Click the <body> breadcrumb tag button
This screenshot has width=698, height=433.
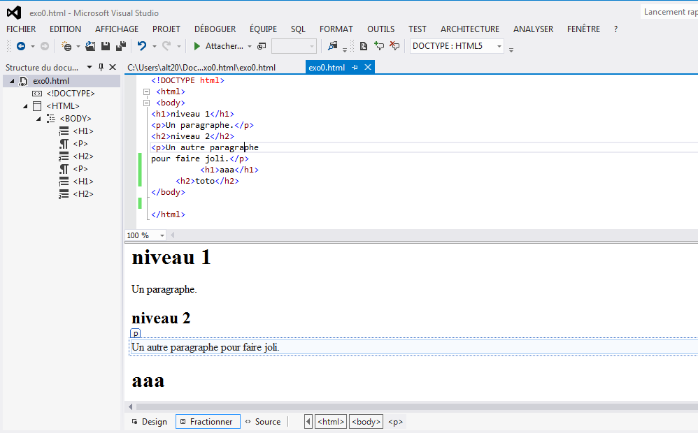click(366, 422)
